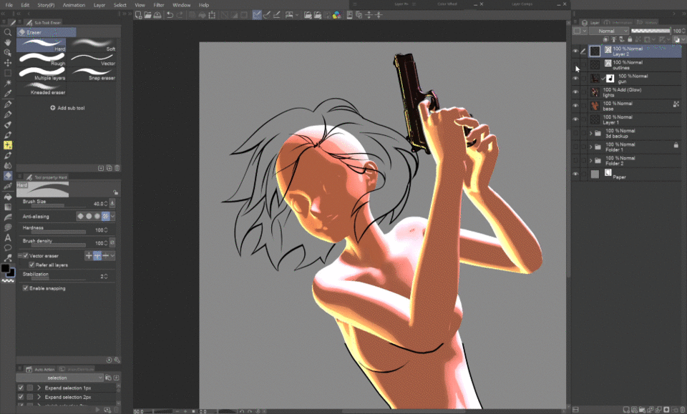Image resolution: width=687 pixels, height=414 pixels.
Task: Select the Text tool in toolbar
Action: pyautogui.click(x=8, y=237)
